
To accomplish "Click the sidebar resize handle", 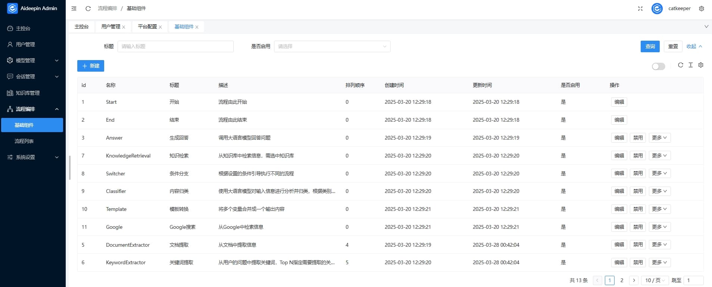I will click(70, 168).
